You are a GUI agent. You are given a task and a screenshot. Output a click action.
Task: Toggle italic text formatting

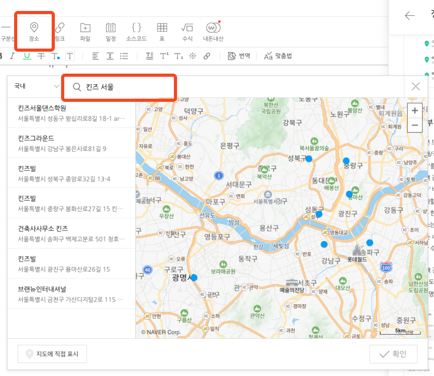(12, 56)
